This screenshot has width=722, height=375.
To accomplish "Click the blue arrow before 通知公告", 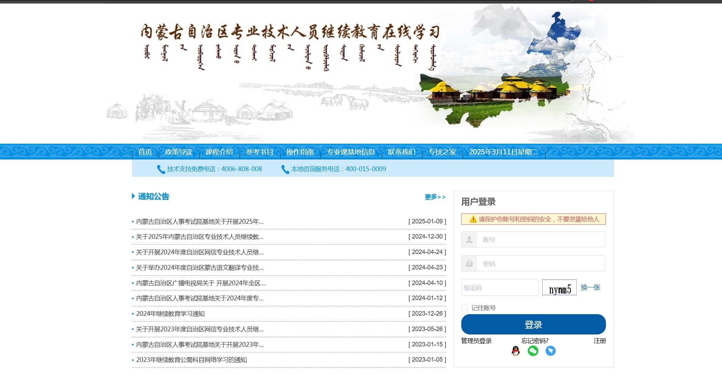I will coord(133,197).
